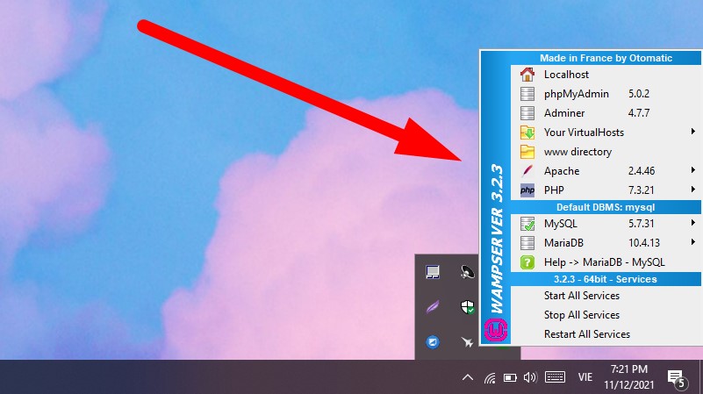Screen dimensions: 703x394
Task: Click the Your VirtualHosts folder icon
Action: click(x=527, y=133)
